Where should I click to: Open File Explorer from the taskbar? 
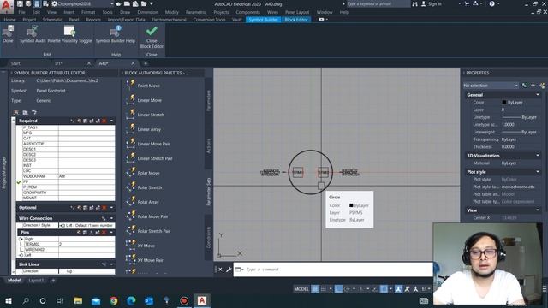point(78,300)
